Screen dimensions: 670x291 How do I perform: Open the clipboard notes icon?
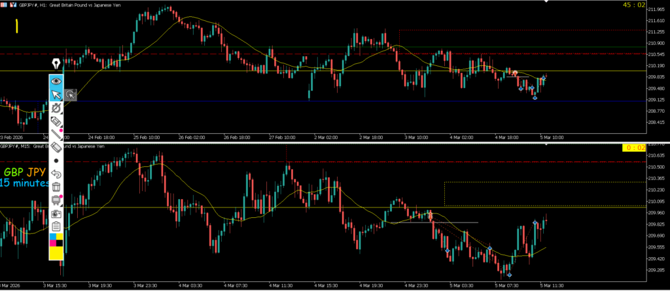(x=56, y=226)
